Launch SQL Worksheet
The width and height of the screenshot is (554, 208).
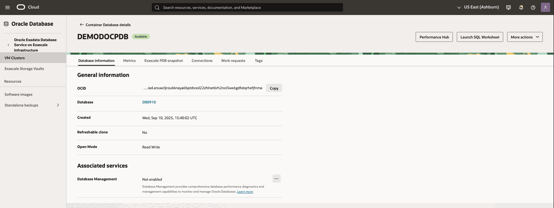[480, 37]
